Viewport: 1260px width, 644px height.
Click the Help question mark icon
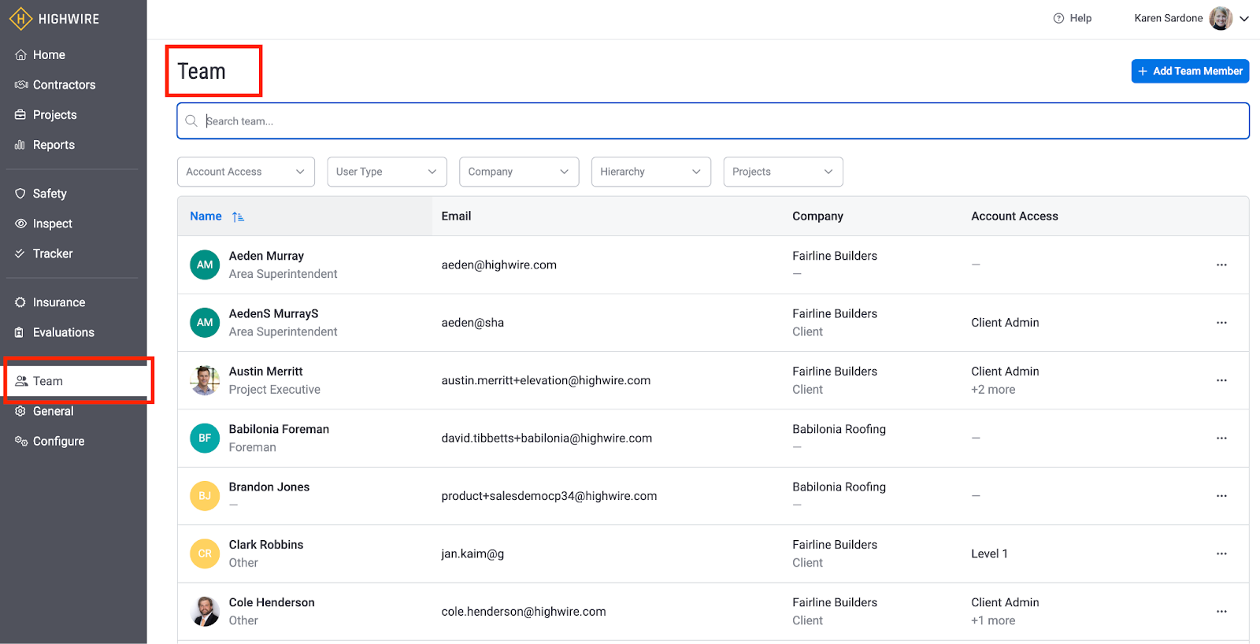1058,18
